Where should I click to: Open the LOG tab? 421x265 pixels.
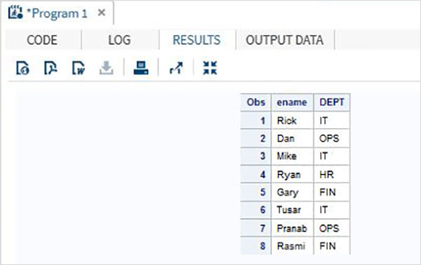pos(119,40)
